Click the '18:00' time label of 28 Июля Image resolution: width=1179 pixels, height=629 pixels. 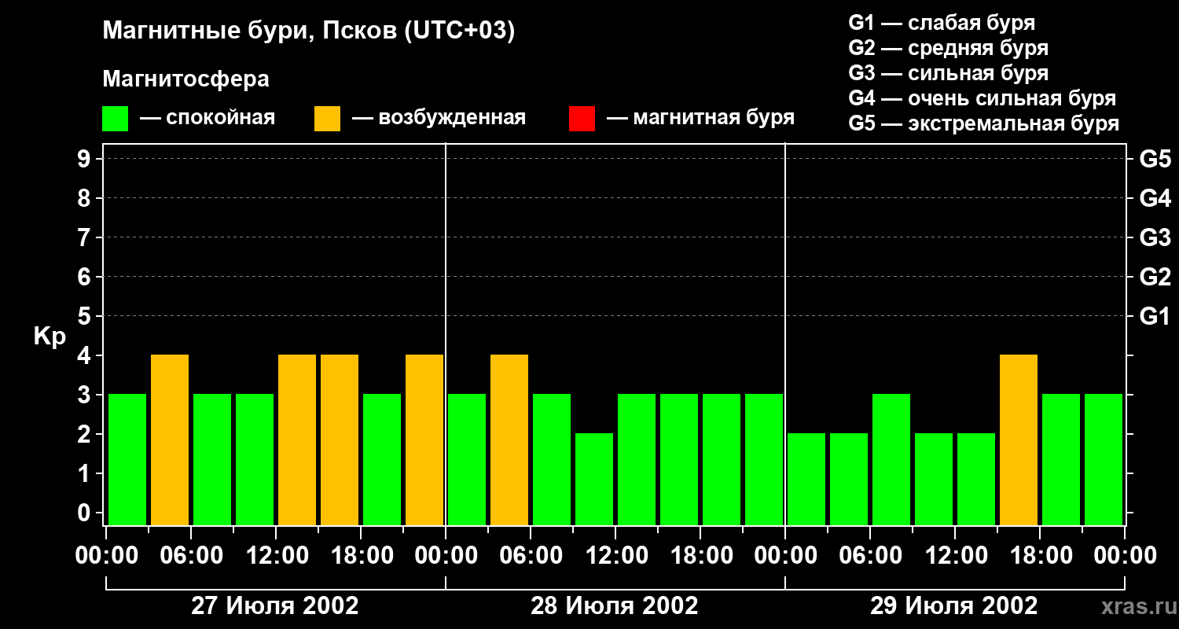700,556
